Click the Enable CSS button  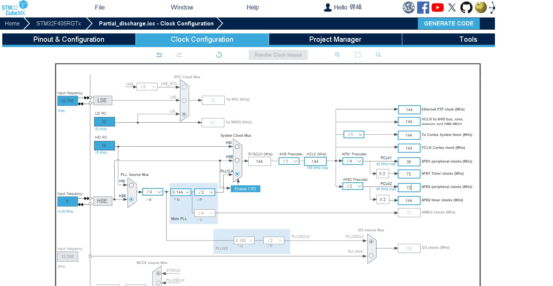(x=246, y=189)
